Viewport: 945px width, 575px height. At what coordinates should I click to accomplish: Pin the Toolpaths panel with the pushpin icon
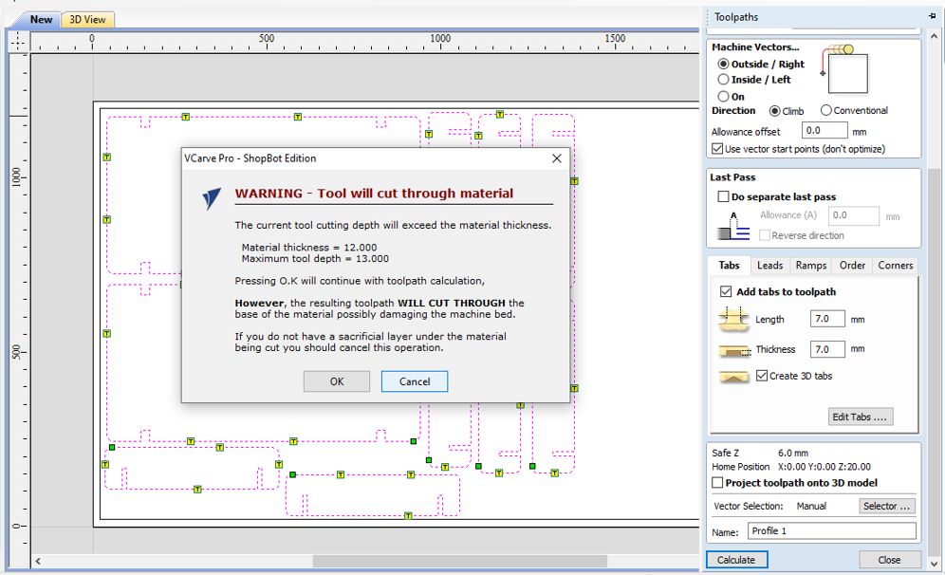click(933, 16)
